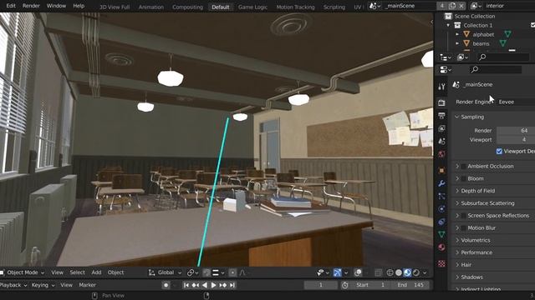Switch to rendered viewport shading
The image size is (535, 300).
[416, 272]
